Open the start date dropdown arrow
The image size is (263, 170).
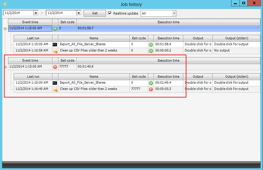(x=36, y=13)
